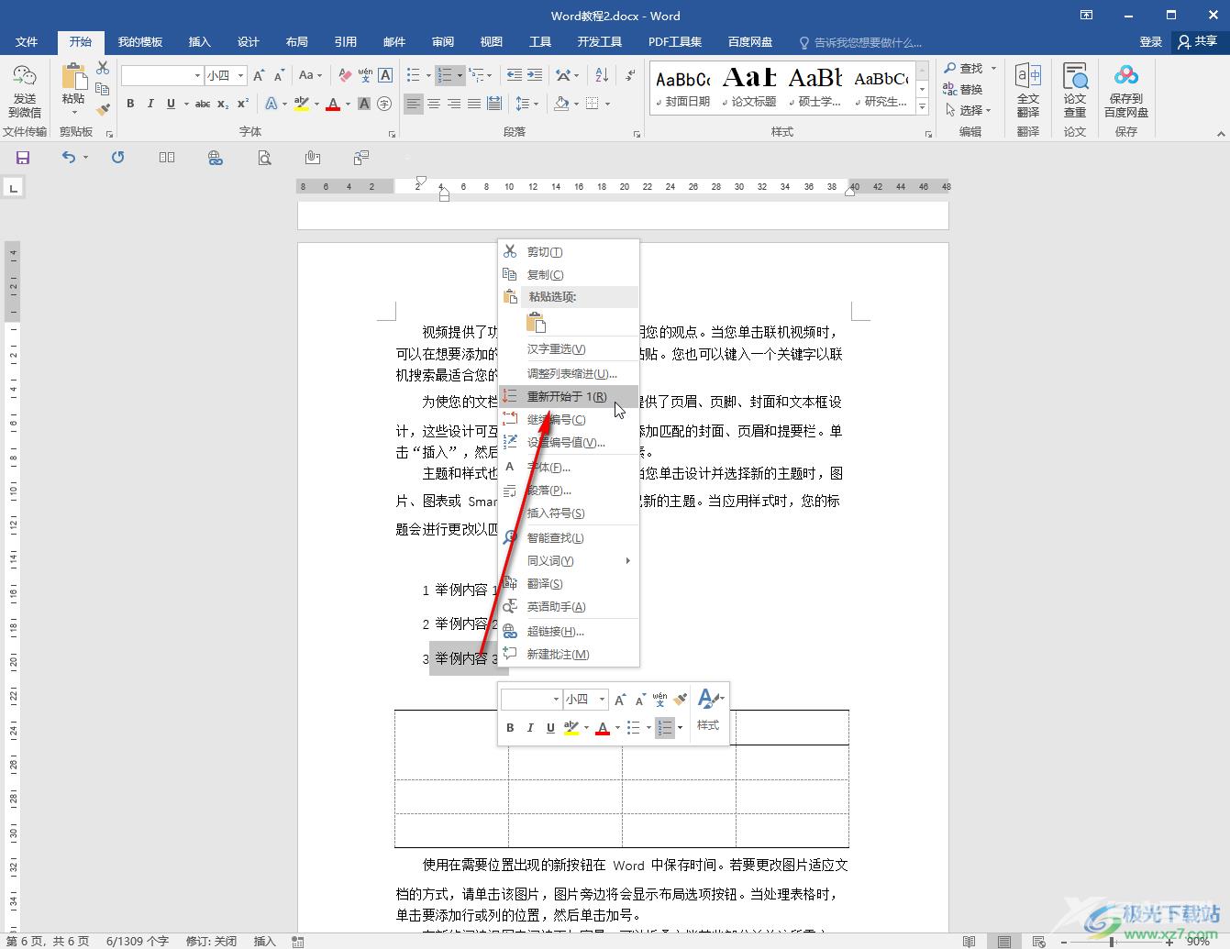
Task: Click the paste option icon in the context menu
Action: 537,322
